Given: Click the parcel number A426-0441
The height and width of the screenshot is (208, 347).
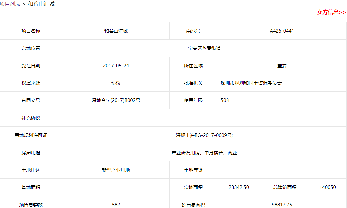Looking at the screenshot, I should coord(282,31).
